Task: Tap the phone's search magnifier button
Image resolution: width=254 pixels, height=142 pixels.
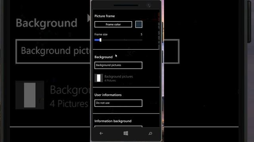Action: click(150, 133)
